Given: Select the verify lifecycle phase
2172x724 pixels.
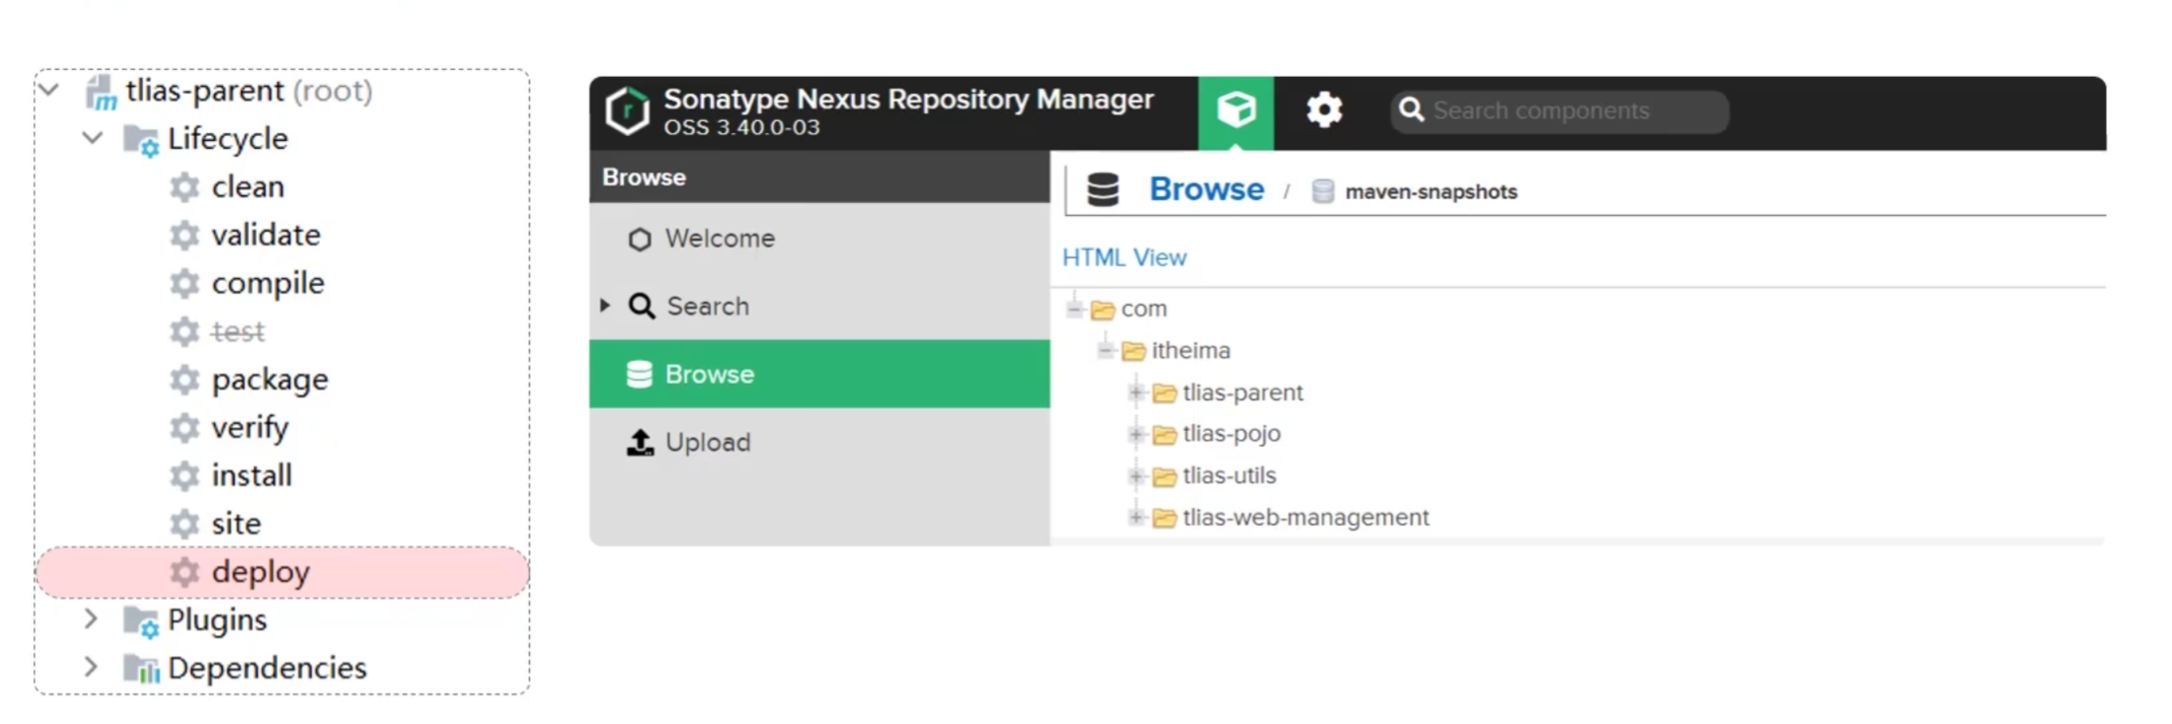Looking at the screenshot, I should (250, 428).
